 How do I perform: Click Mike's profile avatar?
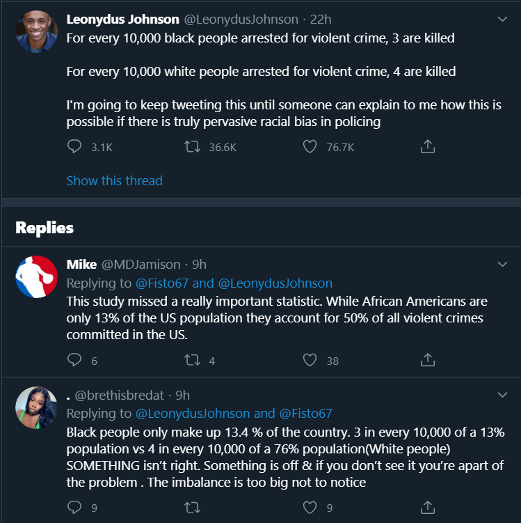(x=36, y=276)
